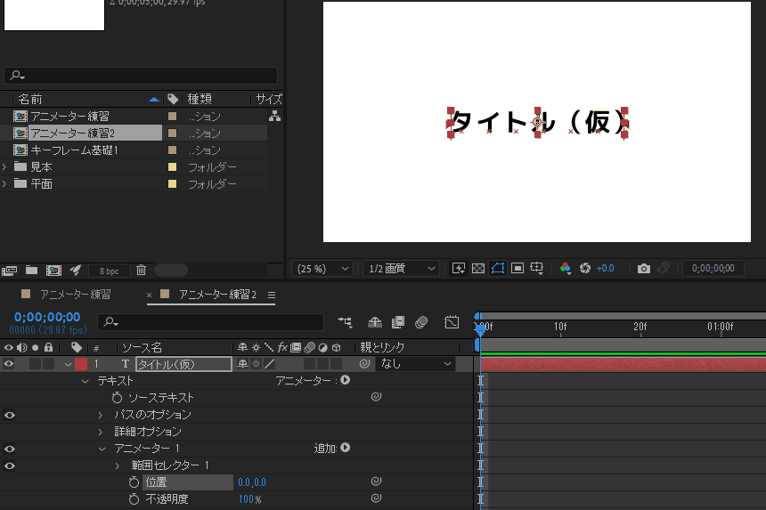Enable motion blur timeline button
Screen dimensions: 766x510
click(421, 322)
